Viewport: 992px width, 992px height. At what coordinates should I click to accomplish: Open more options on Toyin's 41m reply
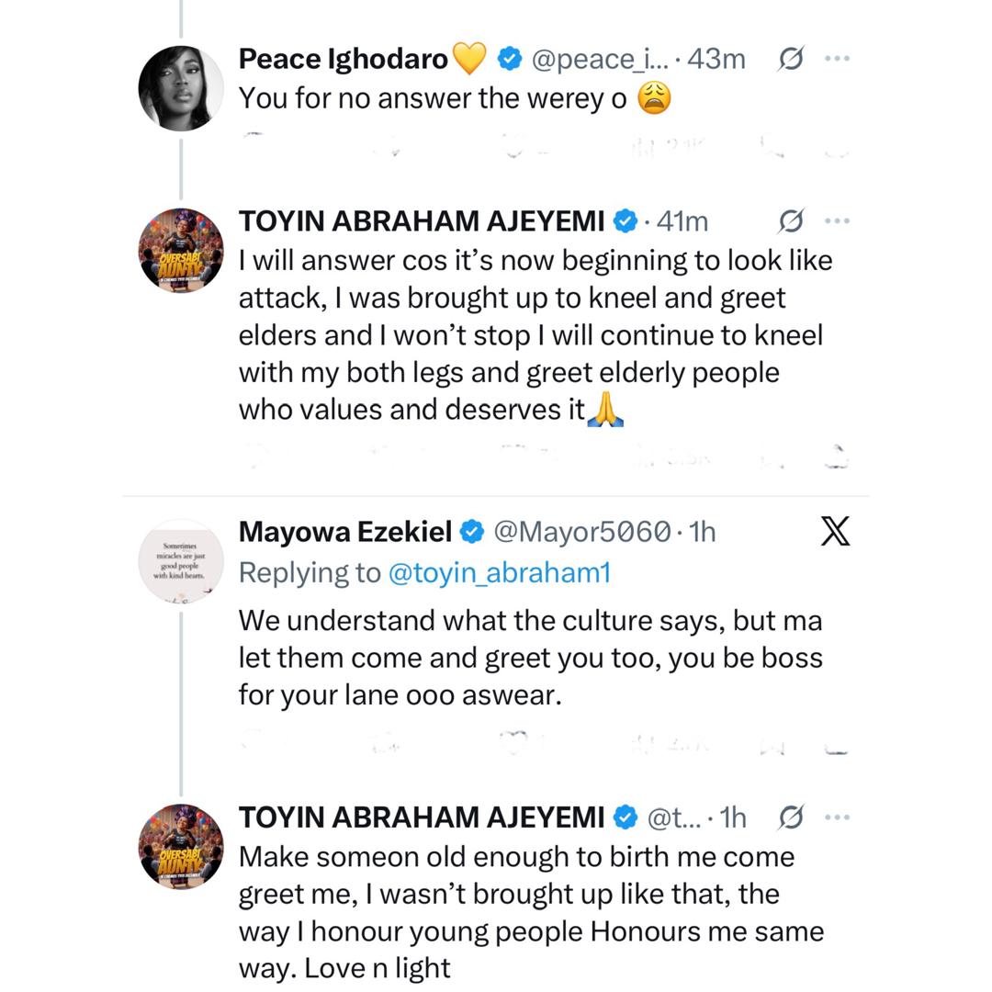coord(837,220)
